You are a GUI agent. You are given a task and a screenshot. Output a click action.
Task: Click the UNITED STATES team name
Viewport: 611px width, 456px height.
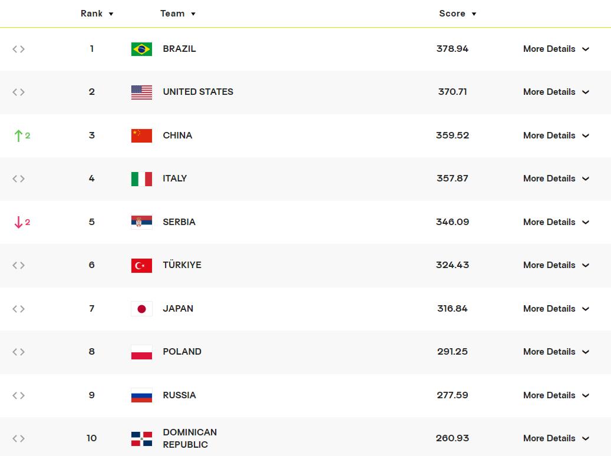click(x=198, y=92)
